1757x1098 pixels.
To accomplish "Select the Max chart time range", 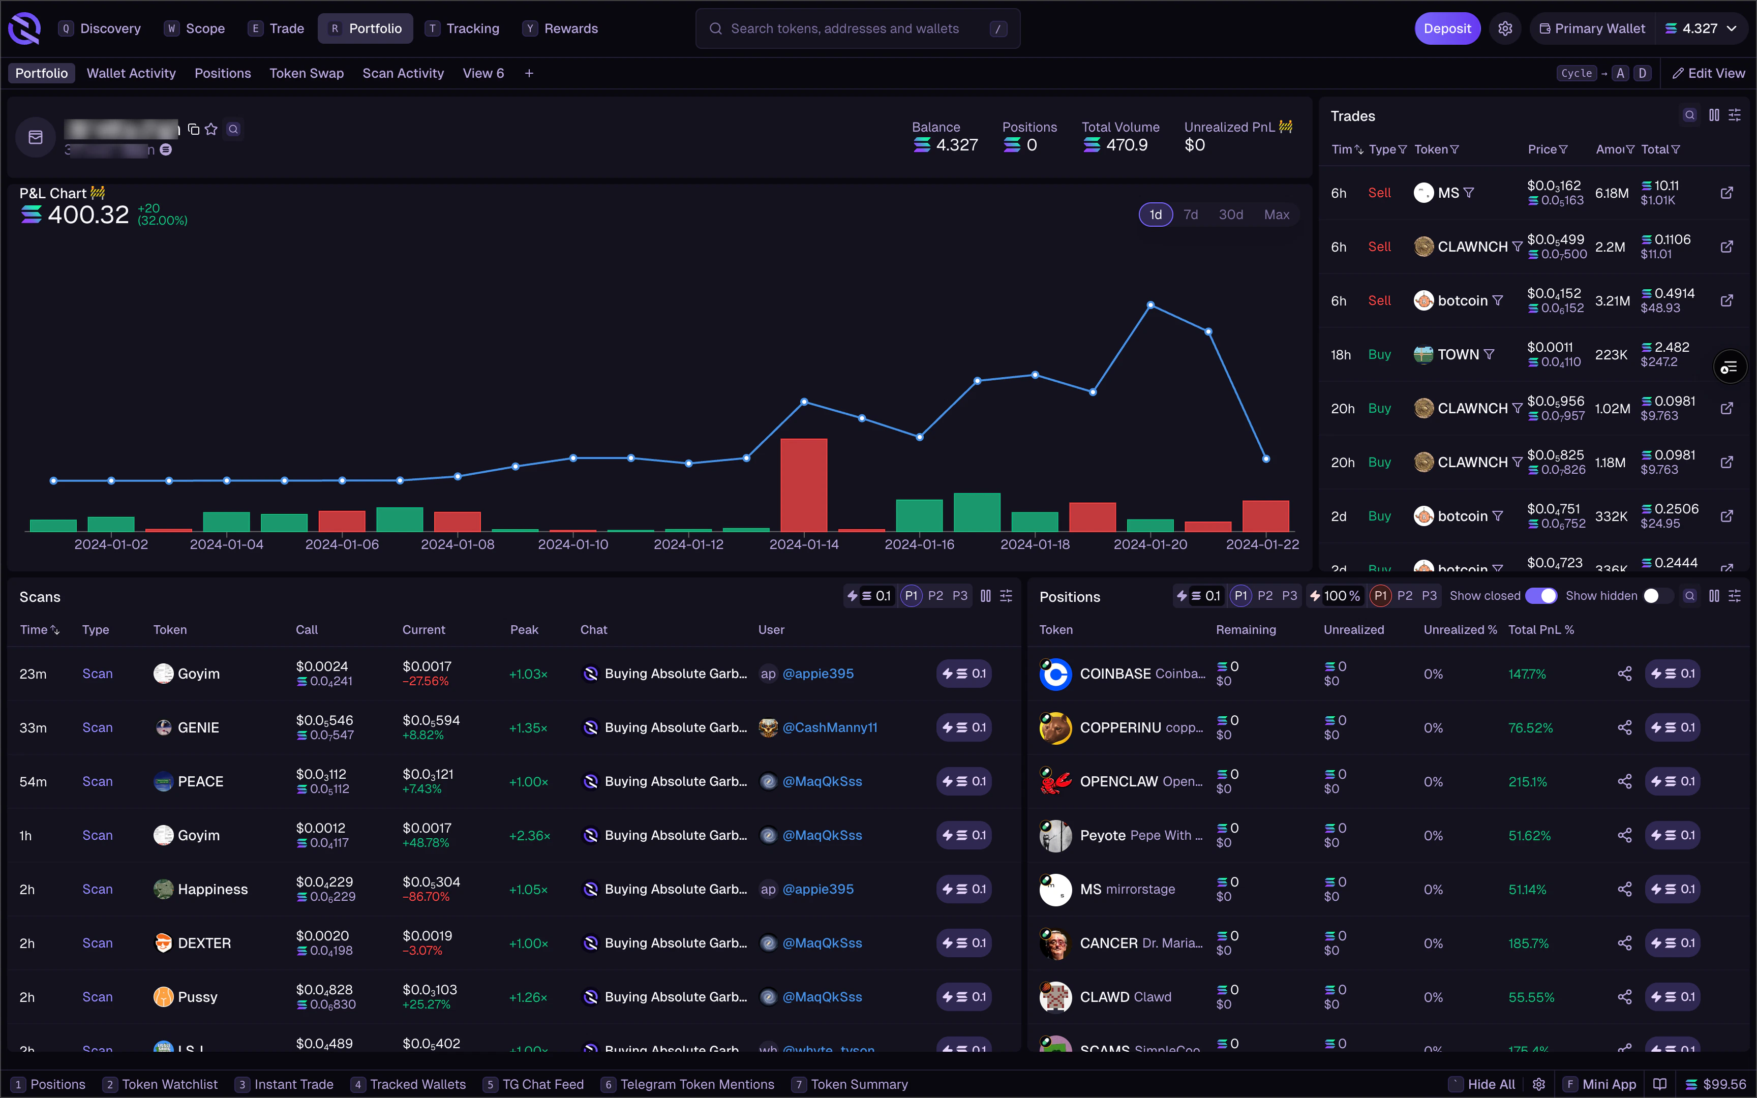I will [1277, 214].
